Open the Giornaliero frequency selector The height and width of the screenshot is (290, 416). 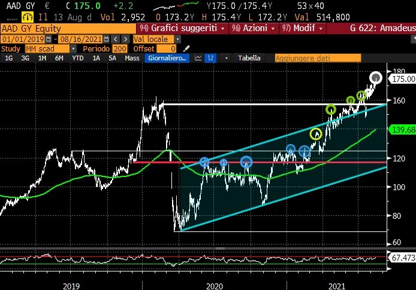pos(167,58)
